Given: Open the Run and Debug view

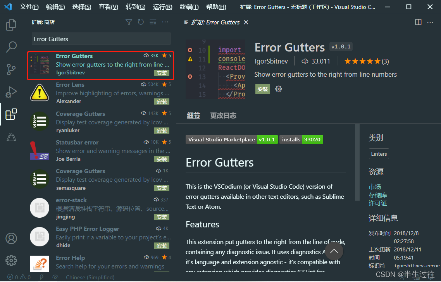Looking at the screenshot, I should [11, 92].
